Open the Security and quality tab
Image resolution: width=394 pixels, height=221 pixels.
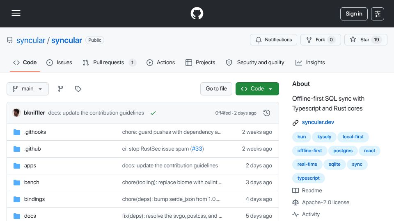point(255,62)
